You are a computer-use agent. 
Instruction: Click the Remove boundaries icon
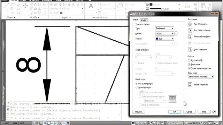point(190,36)
